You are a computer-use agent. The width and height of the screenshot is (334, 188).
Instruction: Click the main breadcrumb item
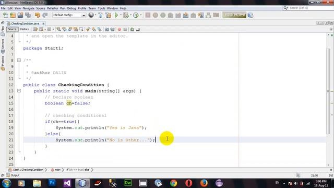click(x=56, y=170)
